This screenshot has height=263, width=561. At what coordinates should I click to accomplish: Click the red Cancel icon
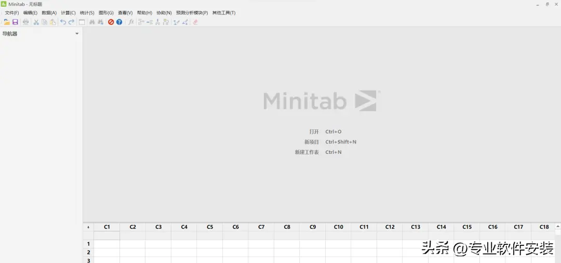tap(111, 22)
